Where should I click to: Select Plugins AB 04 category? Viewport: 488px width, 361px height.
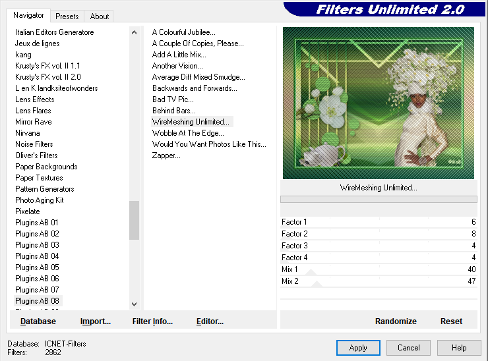37,256
